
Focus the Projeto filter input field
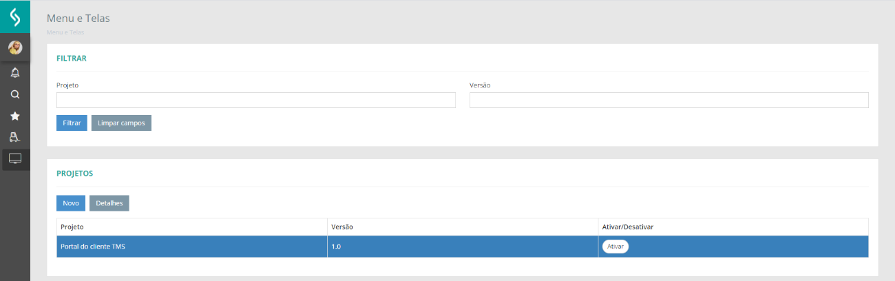pos(255,101)
